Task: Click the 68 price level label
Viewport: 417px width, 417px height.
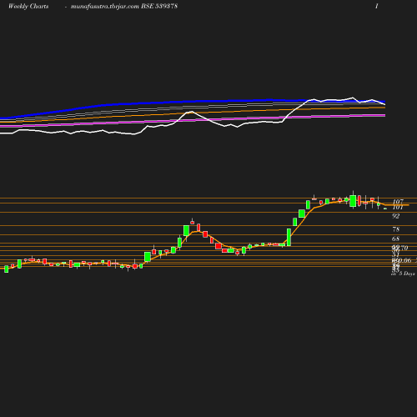Action: click(x=396, y=239)
